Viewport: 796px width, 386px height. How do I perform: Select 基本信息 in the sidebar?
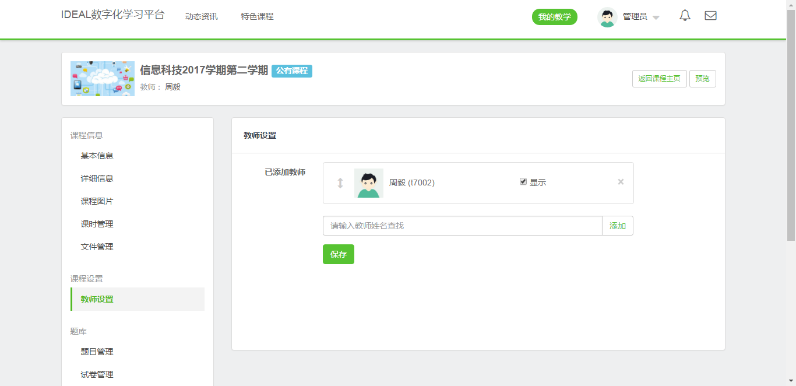pyautogui.click(x=97, y=156)
